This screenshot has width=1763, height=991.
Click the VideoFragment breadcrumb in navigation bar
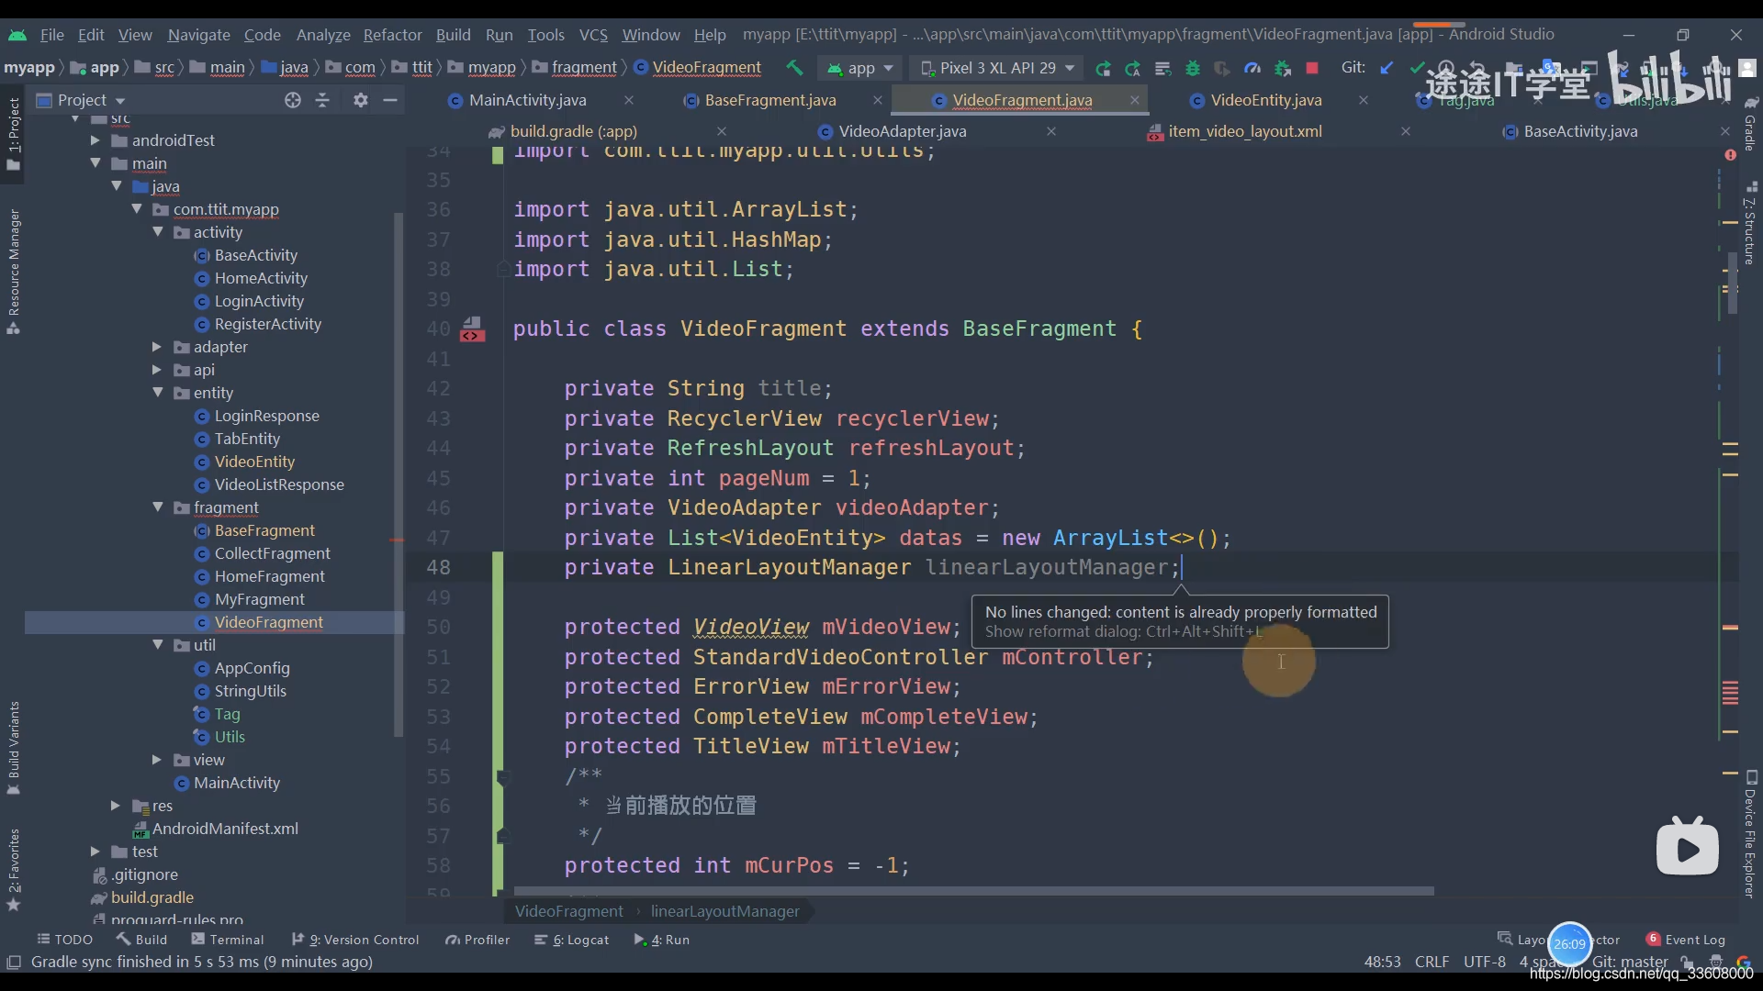click(706, 68)
